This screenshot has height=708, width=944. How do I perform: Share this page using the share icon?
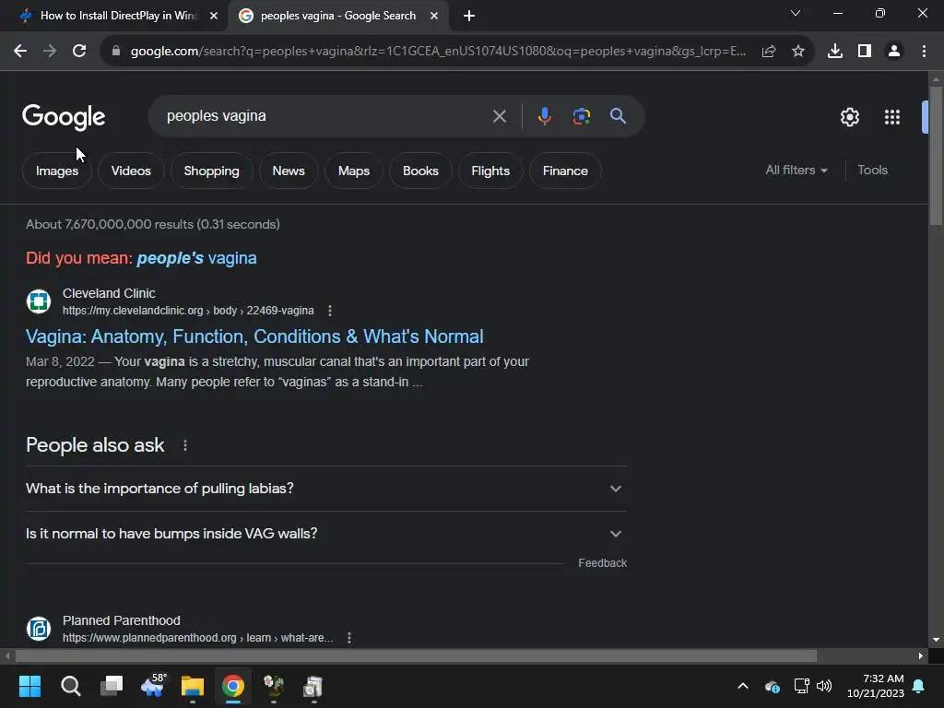(769, 52)
